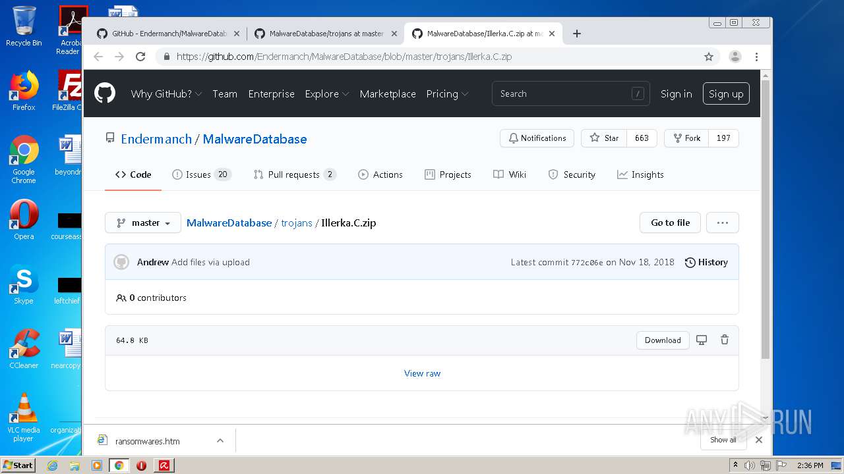This screenshot has width=844, height=474.
Task: Open a new browser tab
Action: click(577, 34)
